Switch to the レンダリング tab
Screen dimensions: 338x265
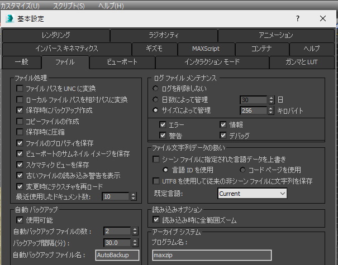56,35
